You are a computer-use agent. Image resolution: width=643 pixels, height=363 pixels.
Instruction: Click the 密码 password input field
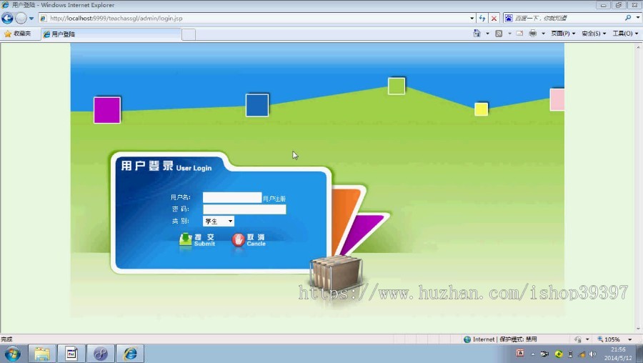(244, 209)
